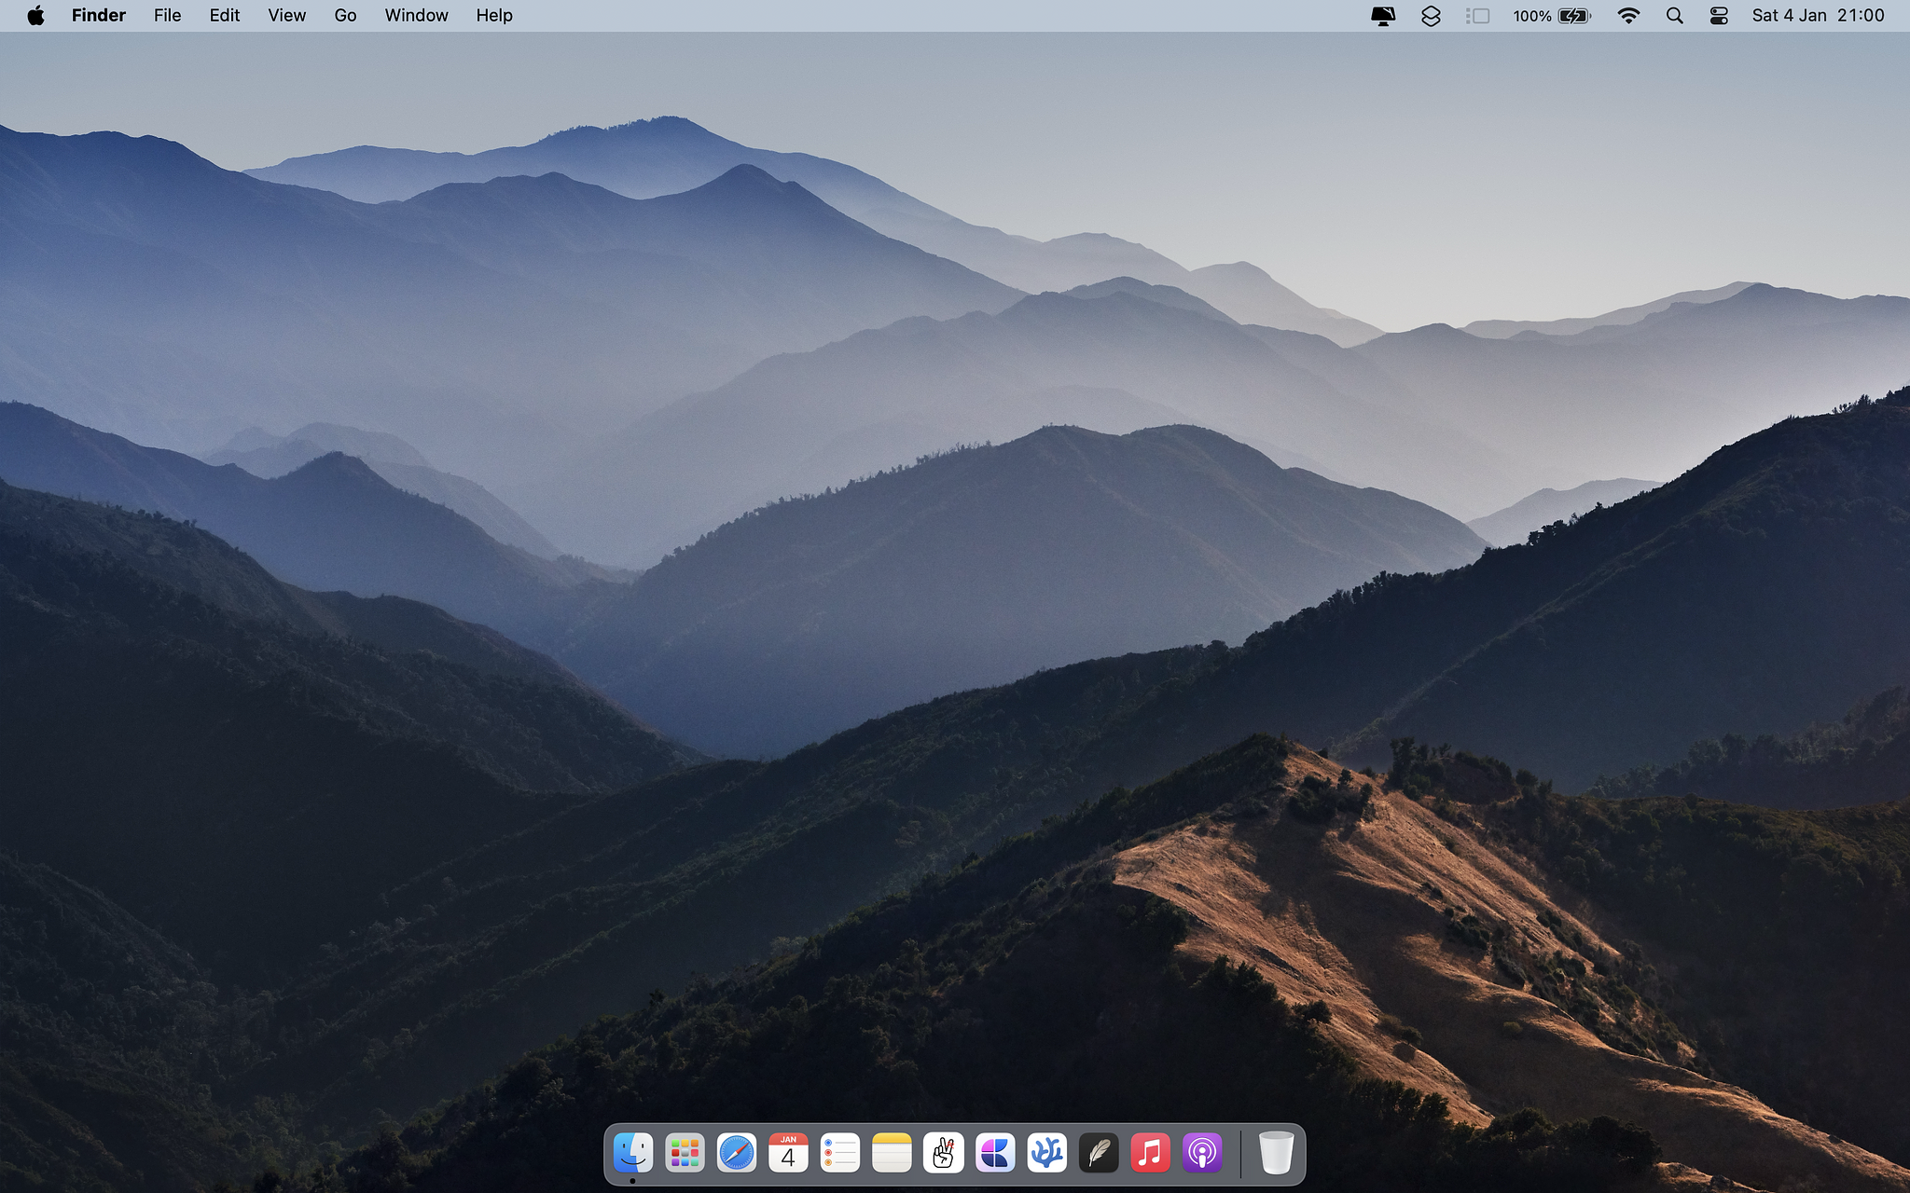1910x1193 pixels.
Task: Open the yellow Notes app in the Dock
Action: (892, 1153)
